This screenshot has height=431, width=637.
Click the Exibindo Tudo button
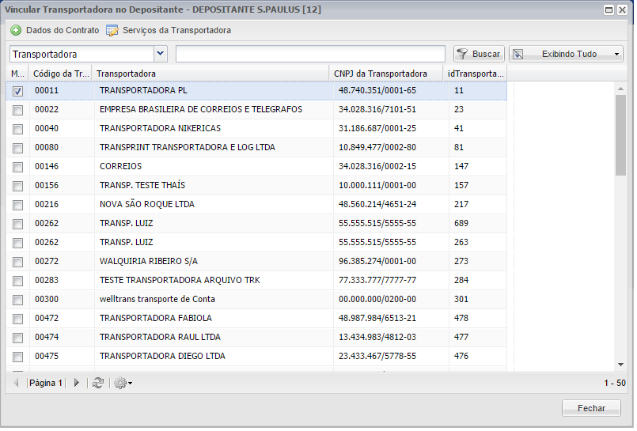coord(566,54)
